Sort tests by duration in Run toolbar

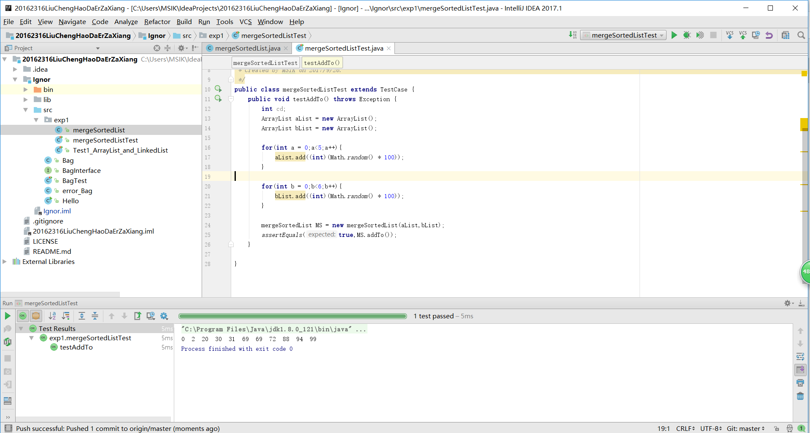[x=66, y=316]
